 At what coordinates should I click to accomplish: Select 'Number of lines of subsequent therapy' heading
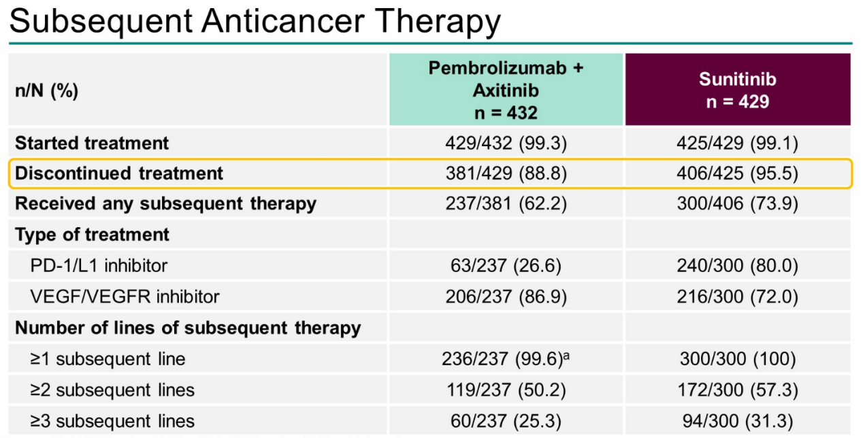188,328
